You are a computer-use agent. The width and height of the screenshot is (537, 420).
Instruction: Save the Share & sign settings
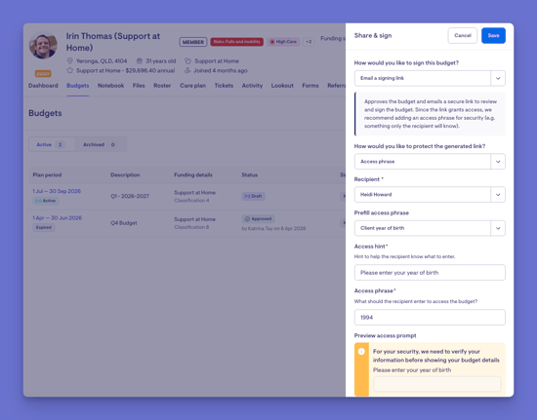(x=493, y=35)
